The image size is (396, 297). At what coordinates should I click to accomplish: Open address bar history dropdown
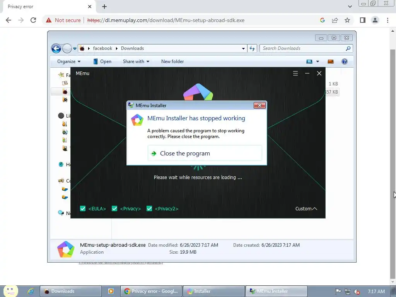(243, 48)
